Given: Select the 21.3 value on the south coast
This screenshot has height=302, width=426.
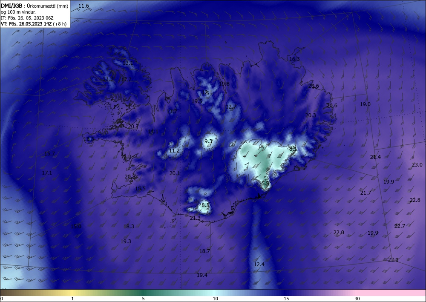Looking at the screenshot, I should pos(195,218).
